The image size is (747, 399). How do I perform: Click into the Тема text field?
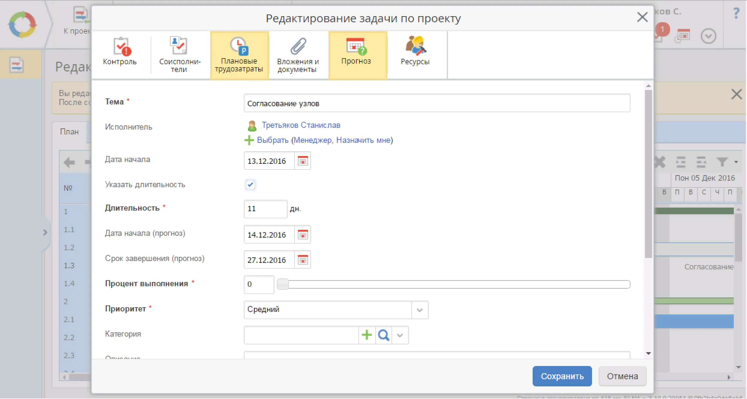(437, 103)
